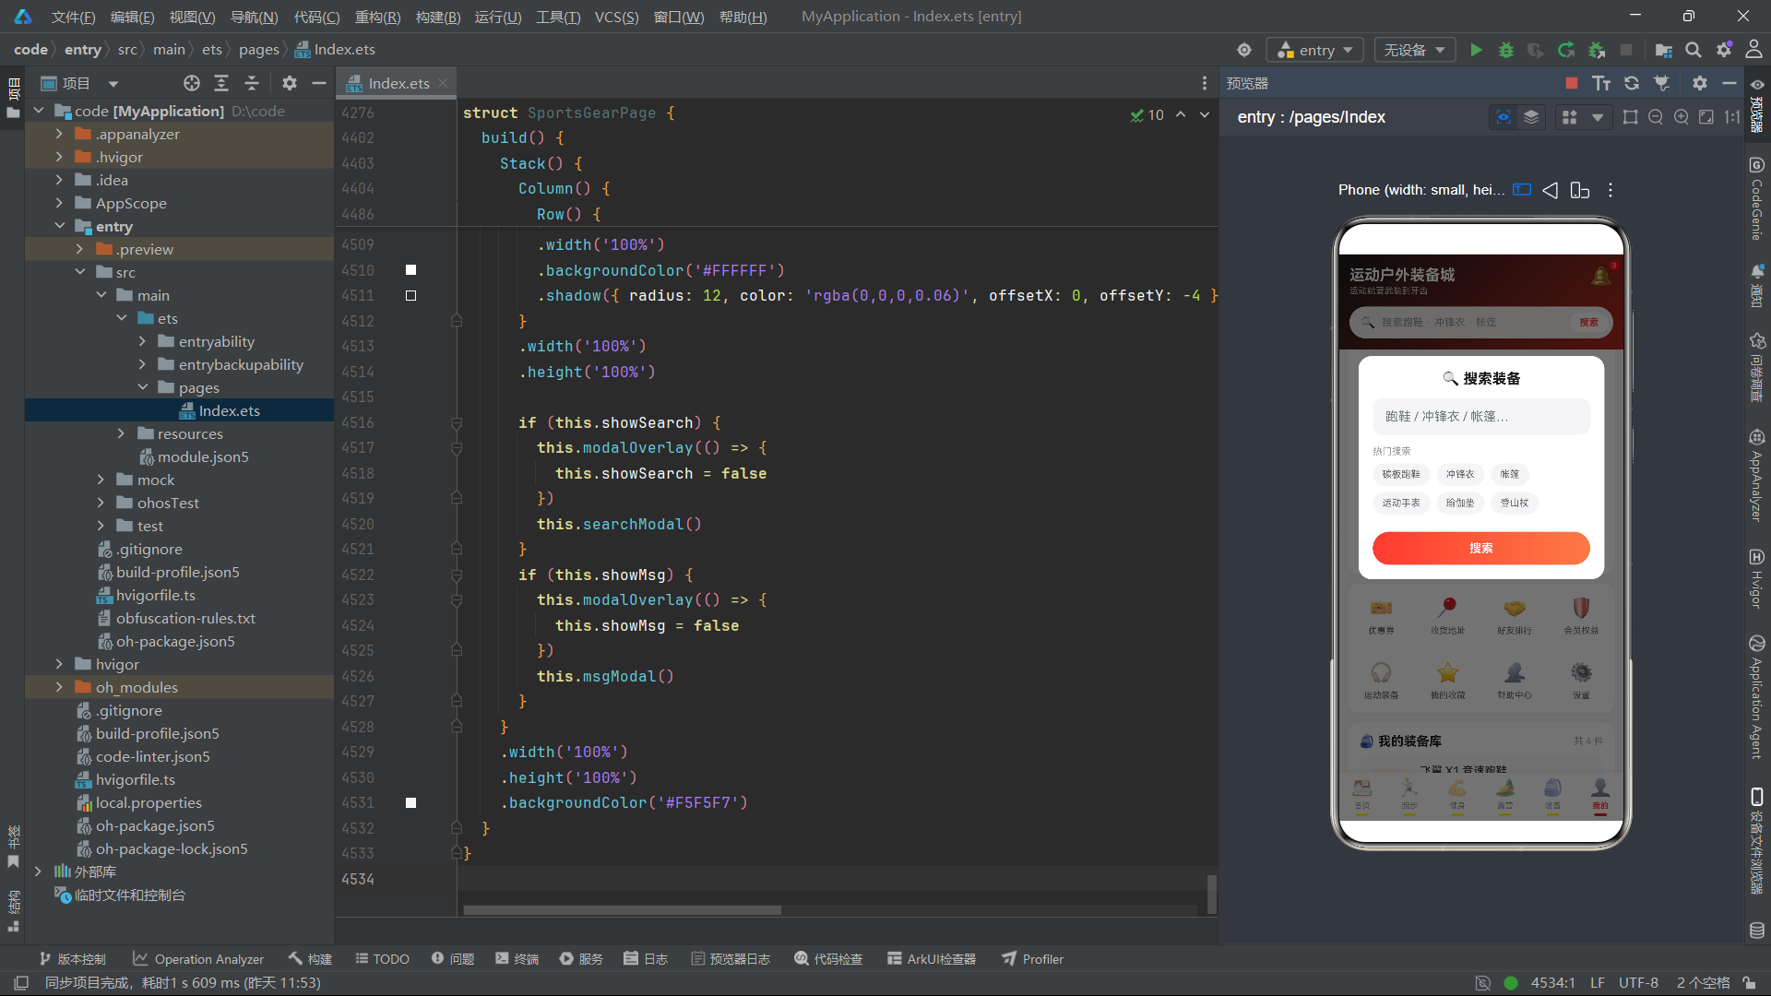Image resolution: width=1771 pixels, height=996 pixels.
Task: Open the 运行(U) menu
Action: 498,17
